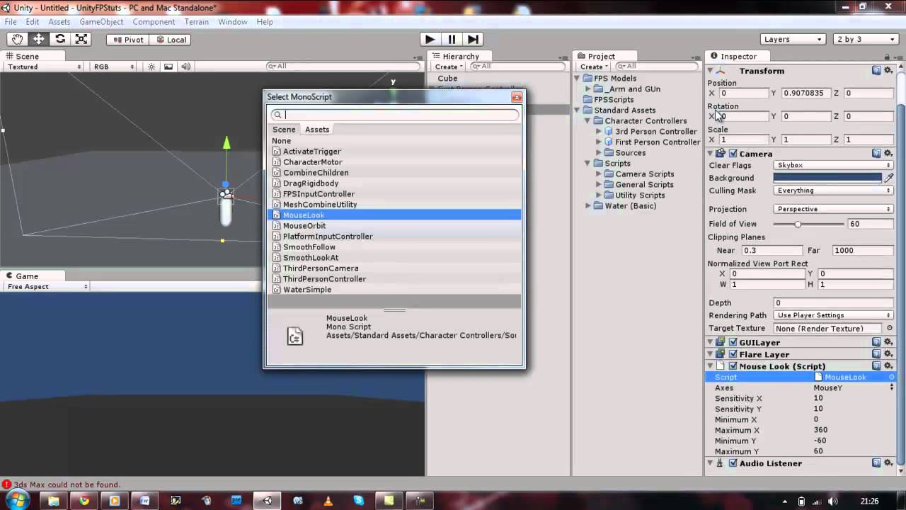Select the Scale tool in the toolbar
Image resolution: width=906 pixels, height=510 pixels.
click(x=81, y=40)
